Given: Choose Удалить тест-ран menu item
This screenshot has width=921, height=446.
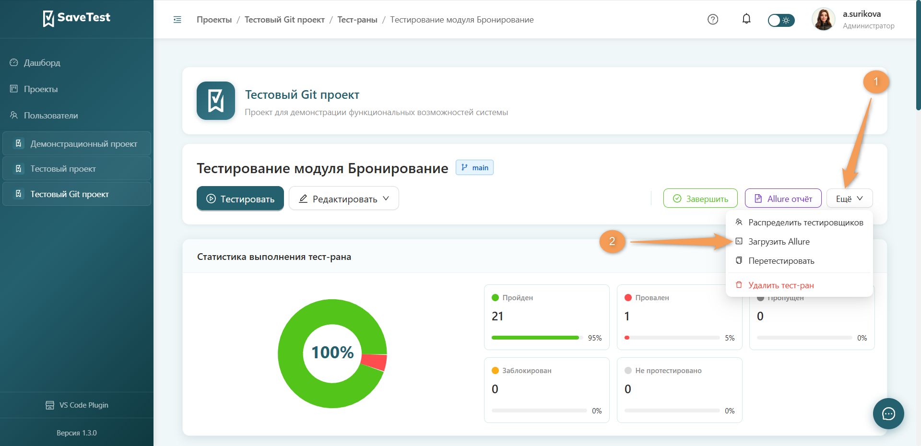Looking at the screenshot, I should [x=799, y=285].
